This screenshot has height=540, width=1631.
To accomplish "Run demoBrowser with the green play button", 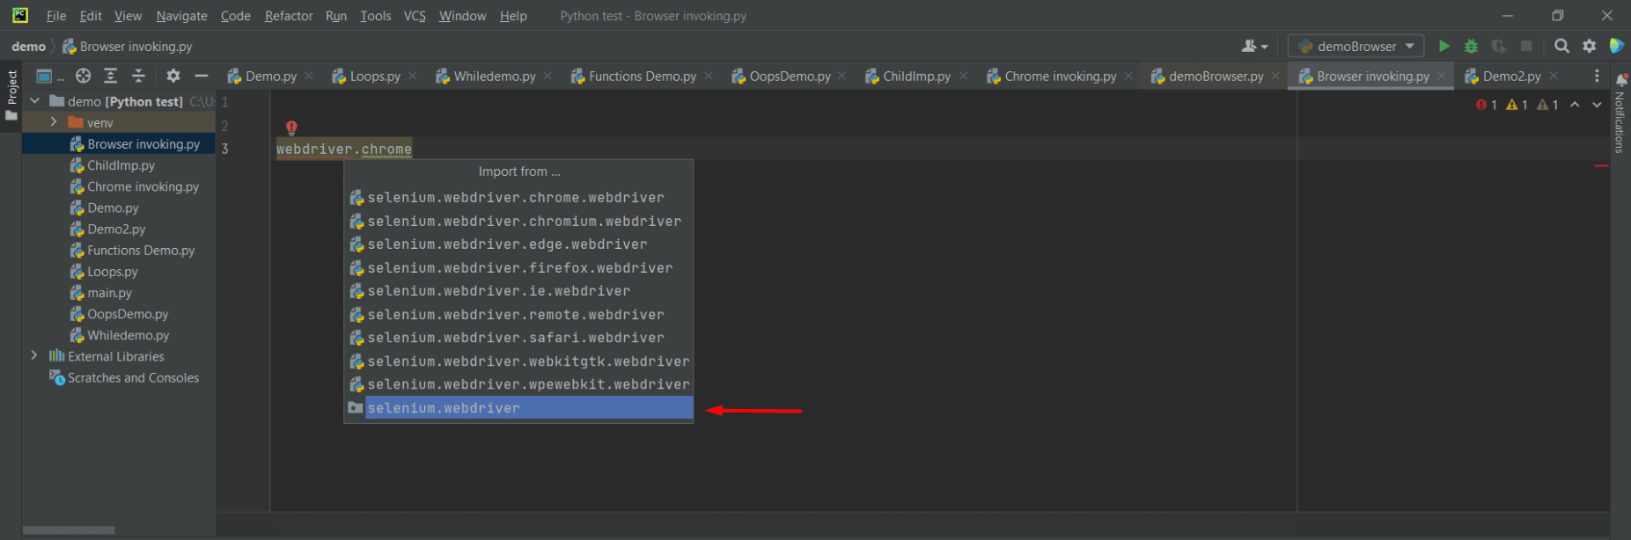I will coord(1444,46).
